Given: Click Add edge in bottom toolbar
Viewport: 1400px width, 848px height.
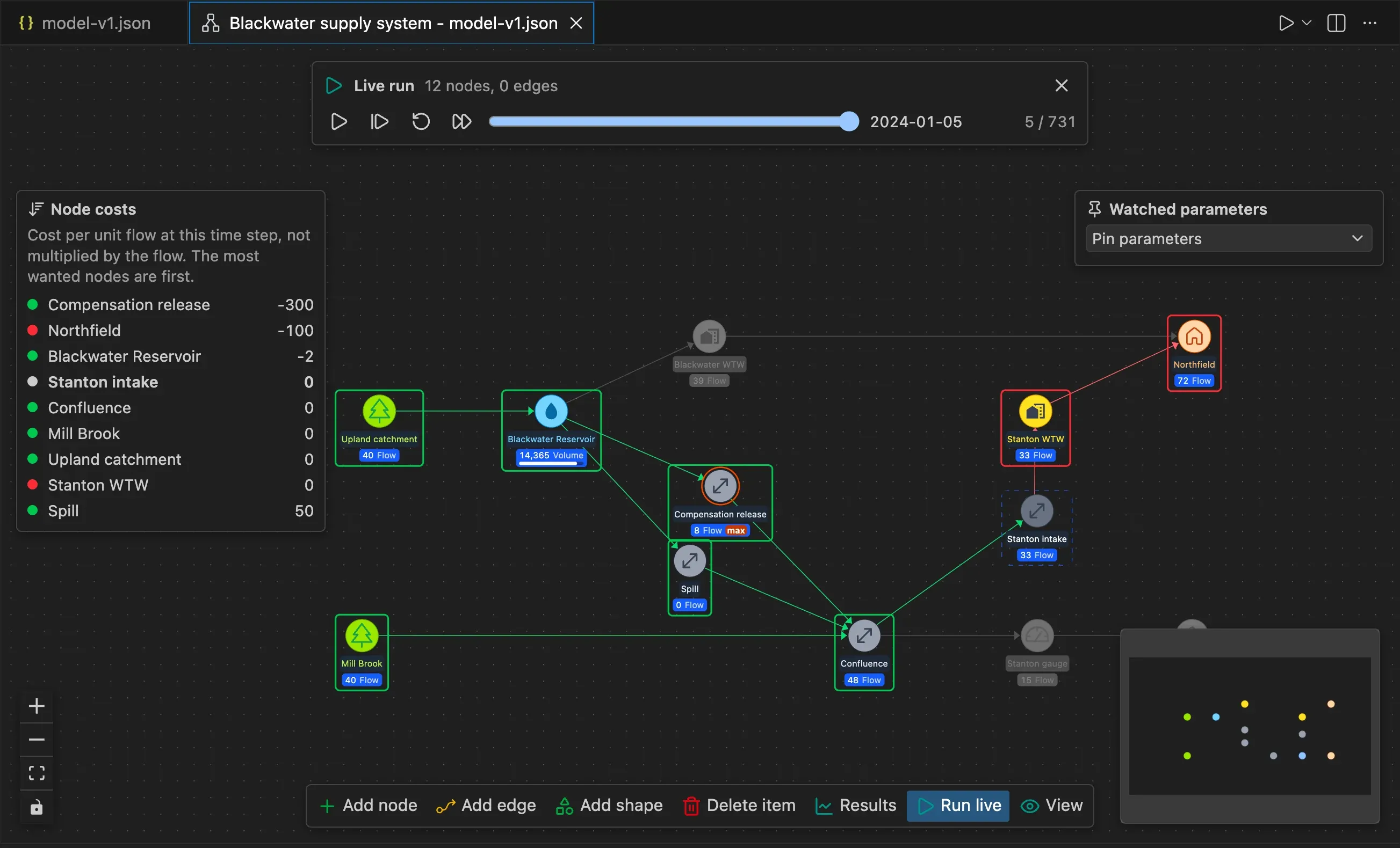Looking at the screenshot, I should coord(486,806).
